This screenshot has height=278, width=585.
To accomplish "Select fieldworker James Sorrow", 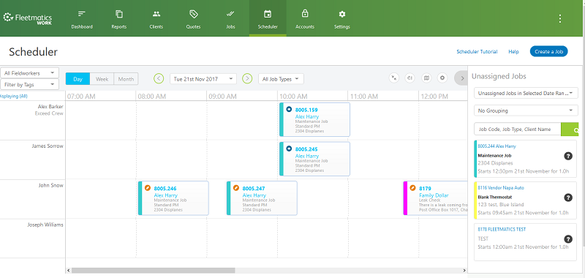I will pos(48,146).
